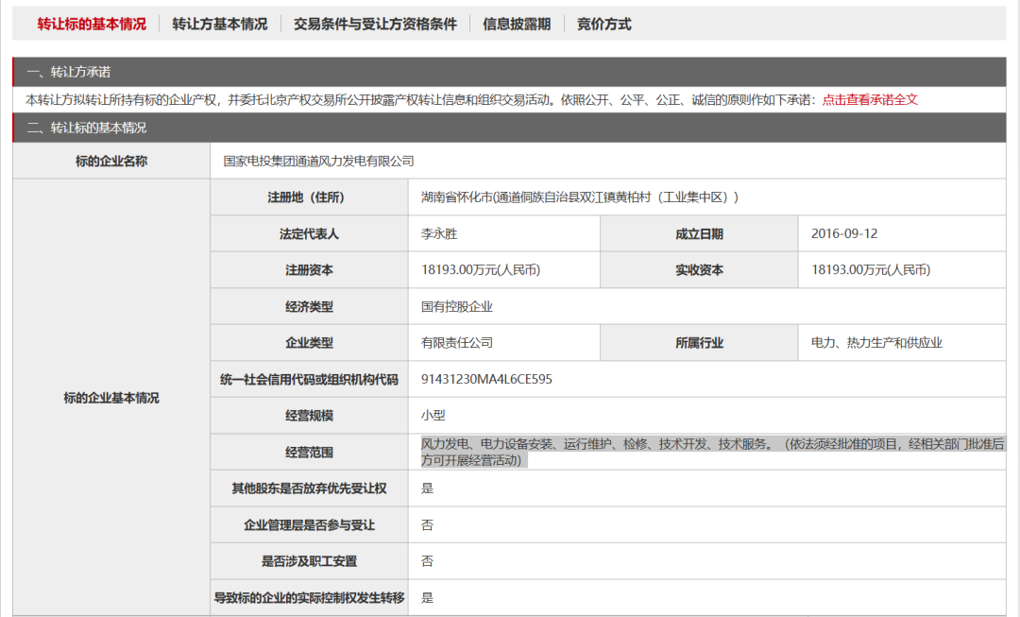Click the 实收资本 label

pos(699,270)
